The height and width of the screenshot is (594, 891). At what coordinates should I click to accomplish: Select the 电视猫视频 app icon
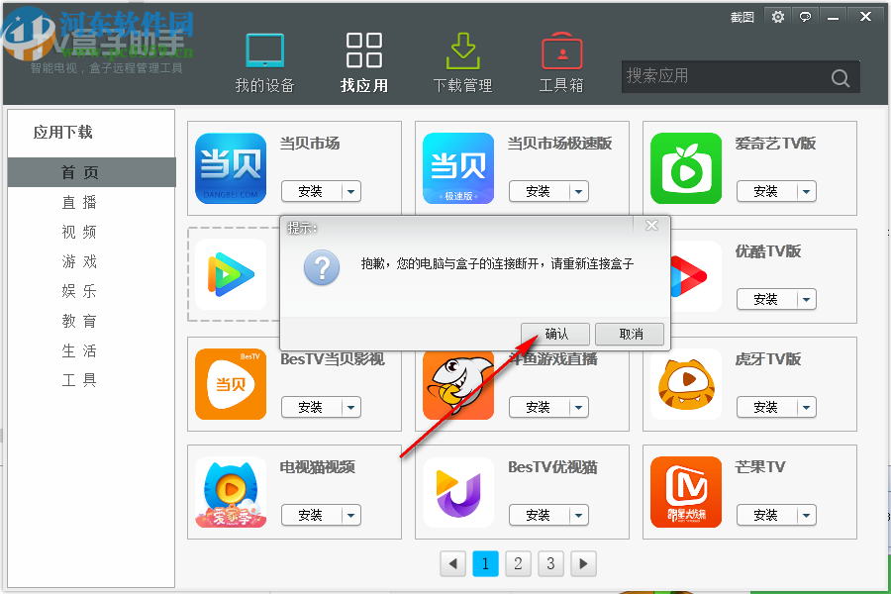coord(231,492)
